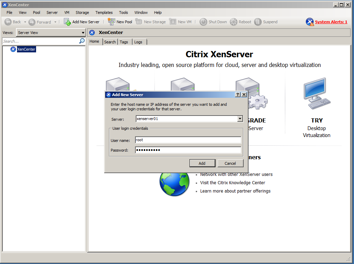Focus the Password input field
Screen dimensions: 354x264
pos(188,150)
